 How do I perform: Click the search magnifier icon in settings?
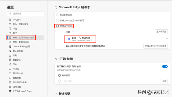click(x=10, y=14)
